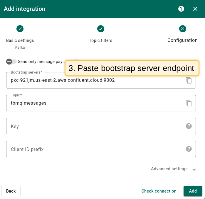The width and height of the screenshot is (205, 199).
Task: Switch to the Basic settings step label
Action: click(x=20, y=40)
